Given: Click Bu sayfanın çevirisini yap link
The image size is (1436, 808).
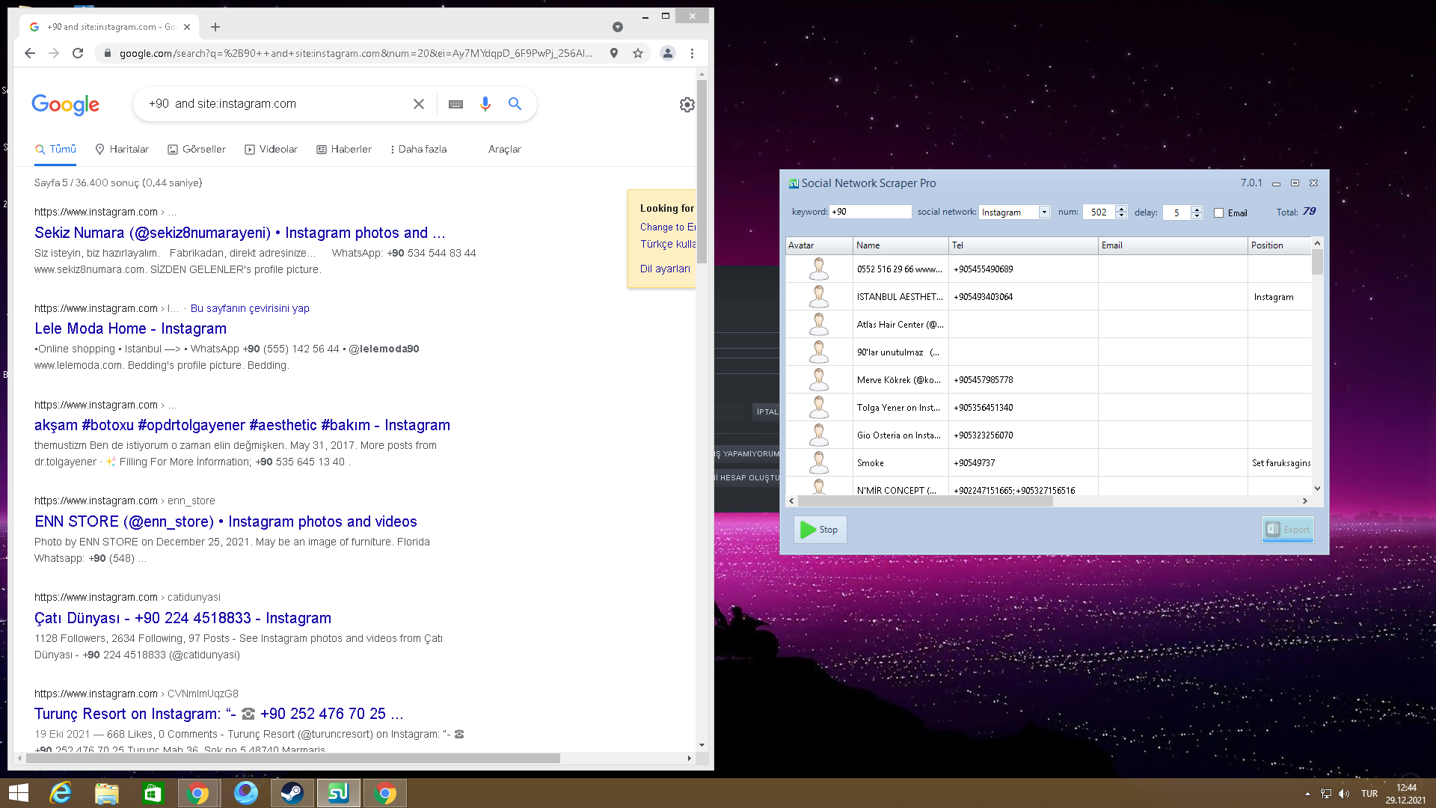Looking at the screenshot, I should coord(250,308).
